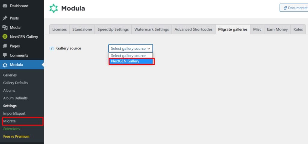Click Modula in admin menu
308x144 pixels.
(22, 65)
